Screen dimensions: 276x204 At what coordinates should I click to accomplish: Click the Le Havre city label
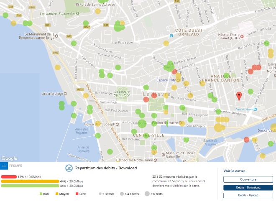[x=156, y=94]
